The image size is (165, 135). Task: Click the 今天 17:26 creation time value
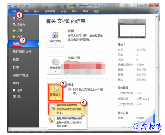pyautogui.click(x=143, y=99)
